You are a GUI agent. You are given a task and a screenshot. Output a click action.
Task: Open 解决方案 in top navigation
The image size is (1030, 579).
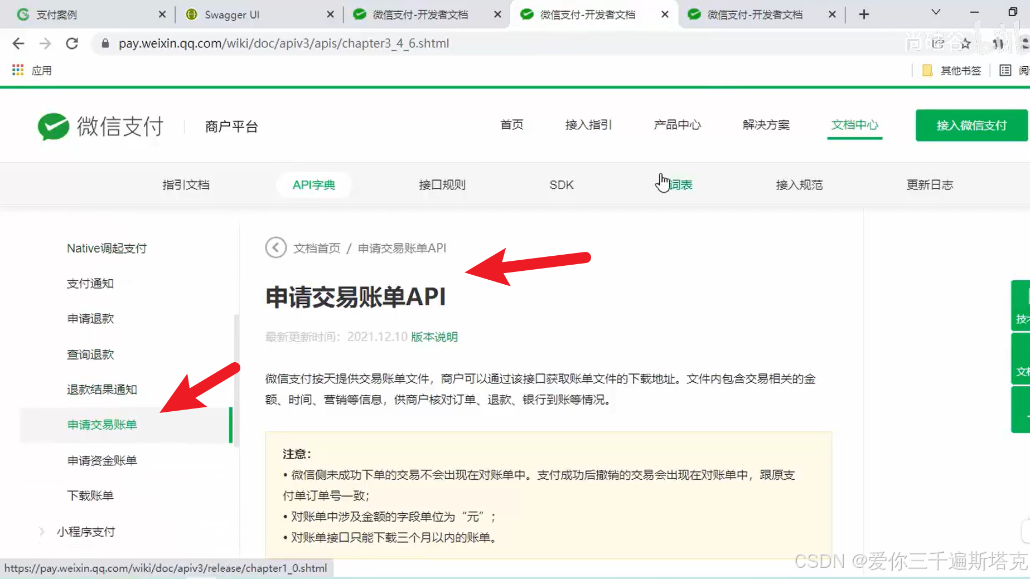click(766, 125)
